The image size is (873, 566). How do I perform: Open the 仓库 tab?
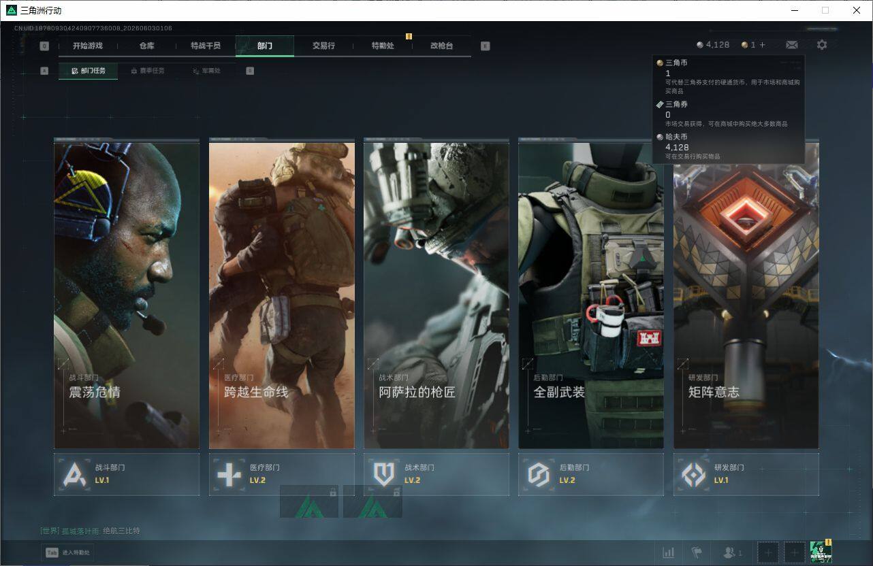(x=146, y=46)
